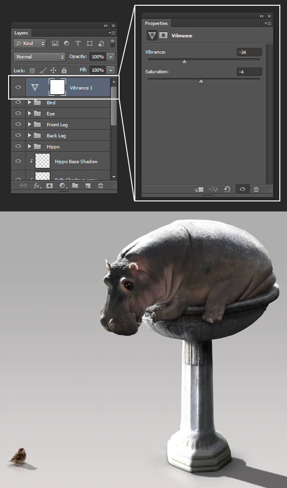Click Layers panel scroll up arrow

point(114,82)
